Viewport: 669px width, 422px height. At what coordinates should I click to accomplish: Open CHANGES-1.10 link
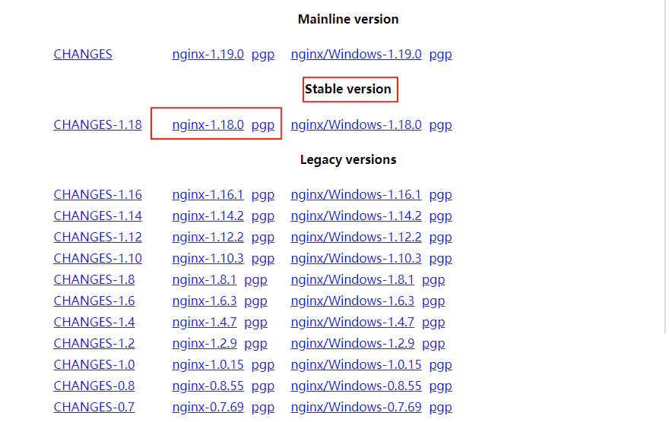click(98, 259)
